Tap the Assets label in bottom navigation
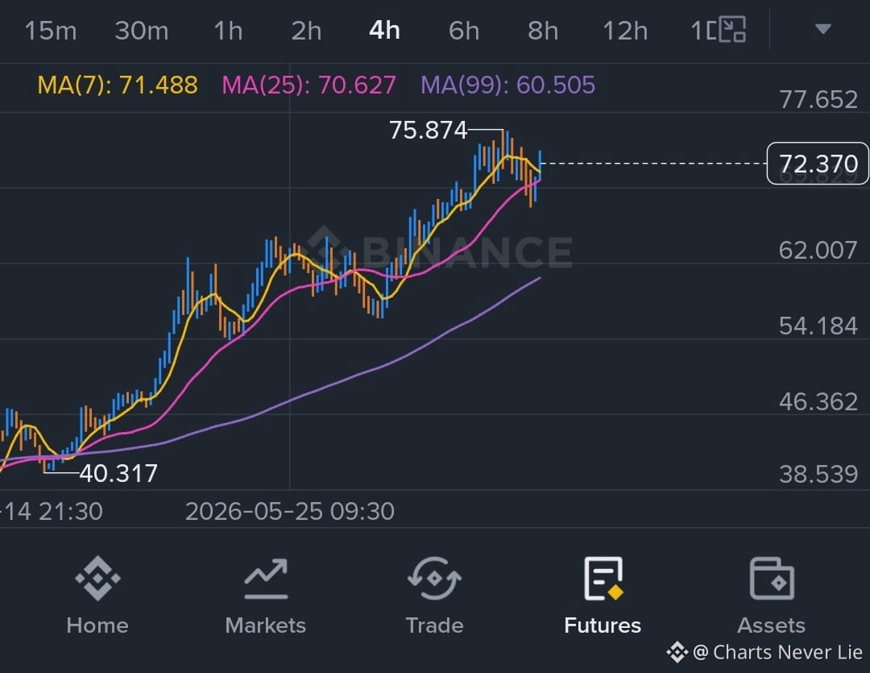The image size is (870, 673). point(771,625)
